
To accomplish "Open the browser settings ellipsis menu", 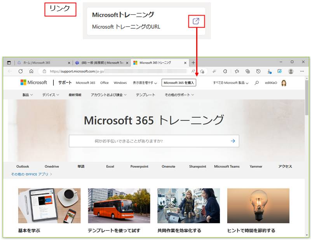I will tap(302, 71).
